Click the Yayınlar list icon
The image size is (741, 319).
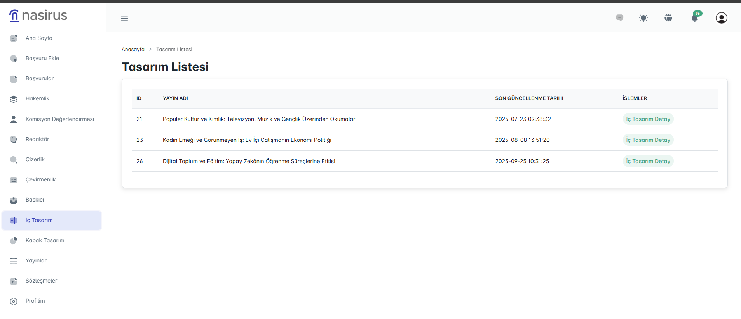tap(14, 261)
